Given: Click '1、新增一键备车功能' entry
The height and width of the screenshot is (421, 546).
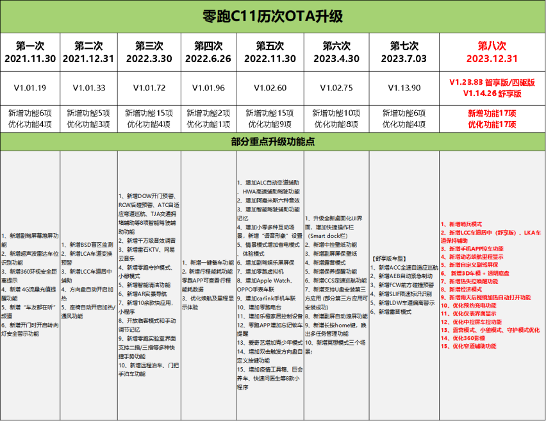Looking at the screenshot, I should (x=208, y=263).
